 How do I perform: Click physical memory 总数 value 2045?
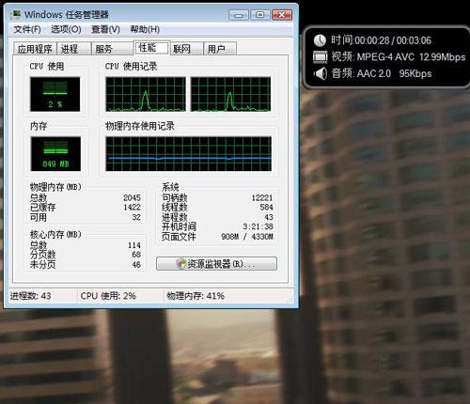[x=132, y=198]
